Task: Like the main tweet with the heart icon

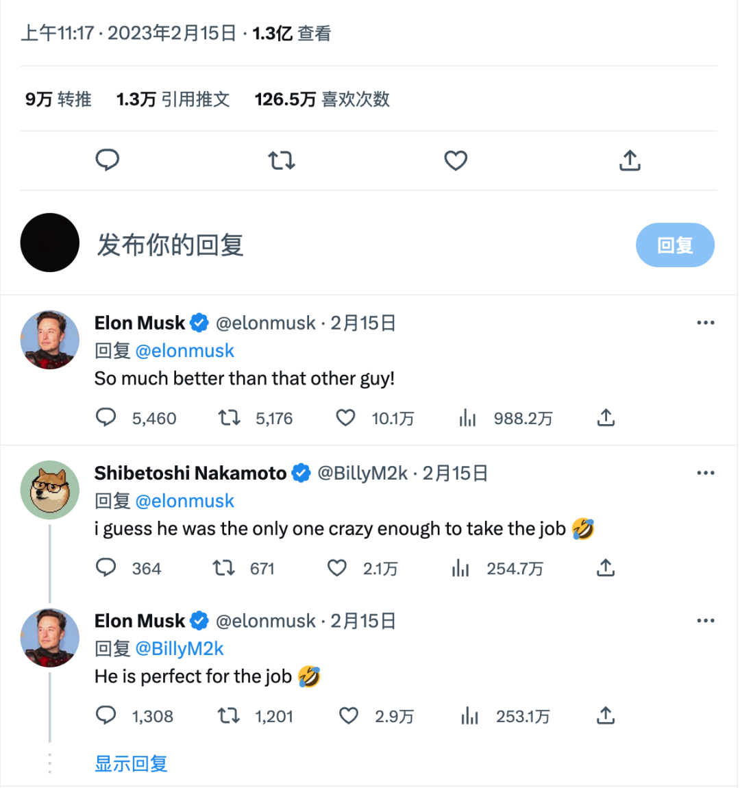Action: tap(455, 160)
